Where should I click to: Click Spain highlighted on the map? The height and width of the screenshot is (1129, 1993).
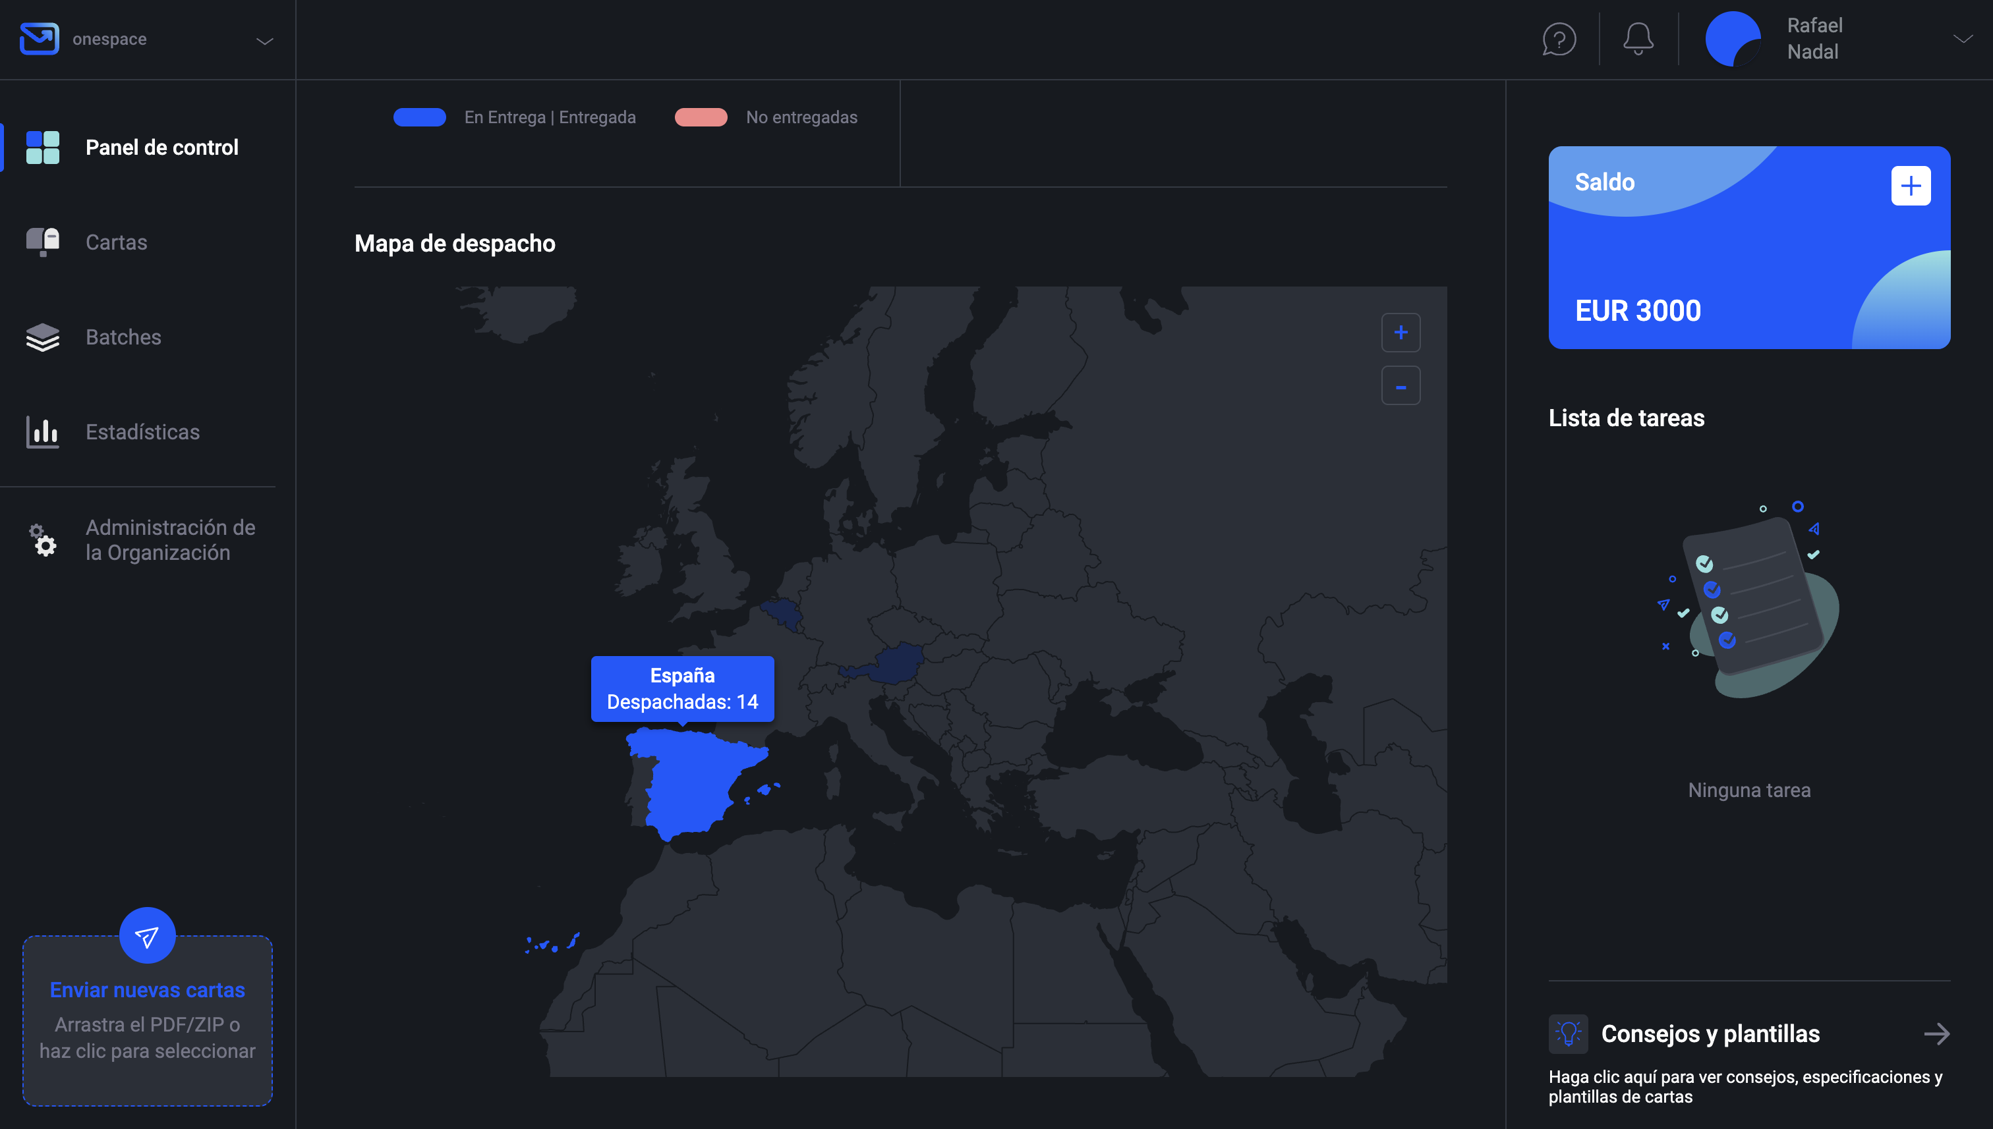point(695,783)
